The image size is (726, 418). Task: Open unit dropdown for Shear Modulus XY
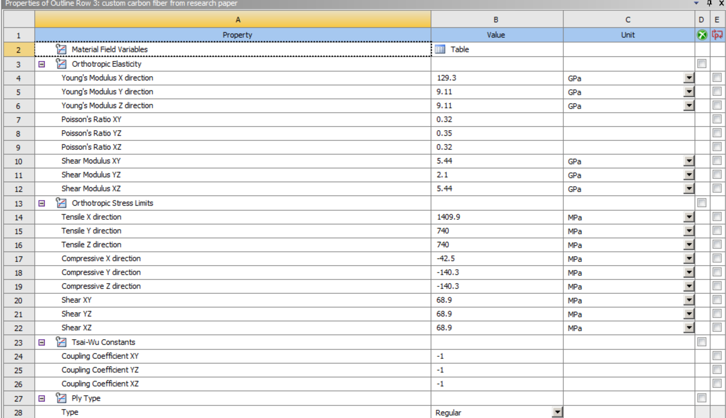[689, 161]
